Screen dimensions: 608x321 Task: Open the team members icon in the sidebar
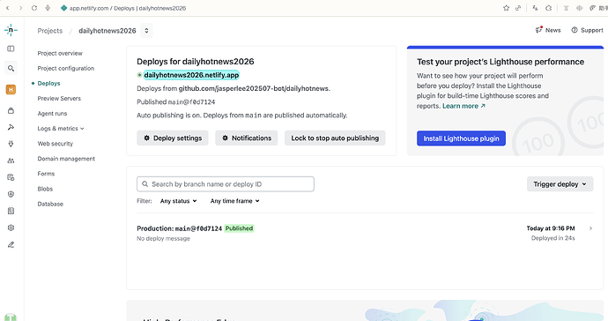11,160
